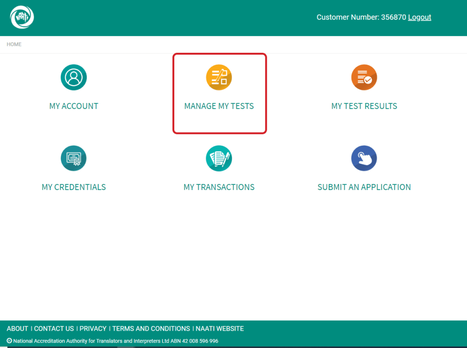Open the PRIVACY footer link
This screenshot has height=348, width=467.
(x=93, y=328)
